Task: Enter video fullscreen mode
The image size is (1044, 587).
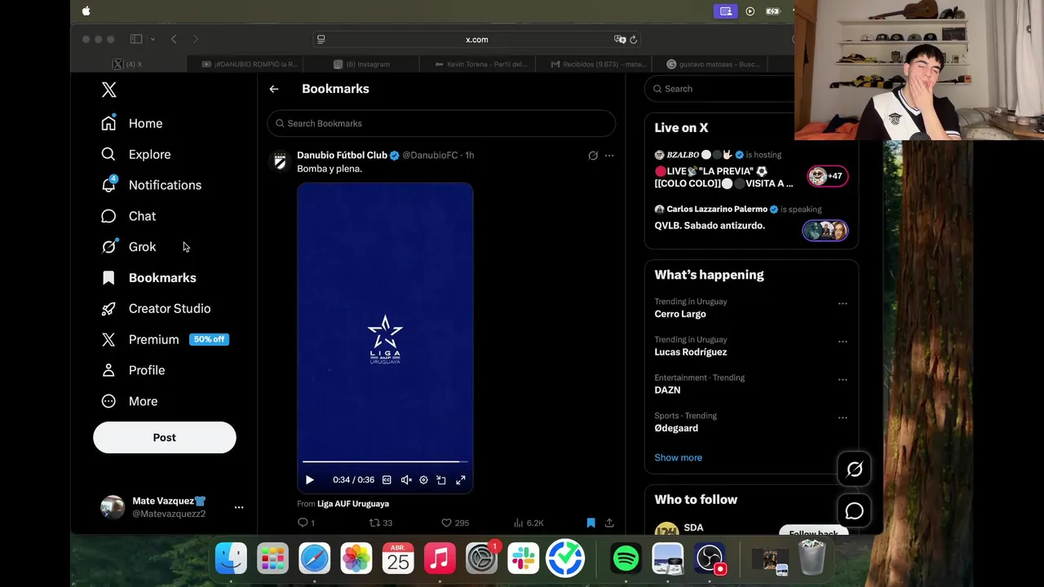Action: click(x=461, y=480)
